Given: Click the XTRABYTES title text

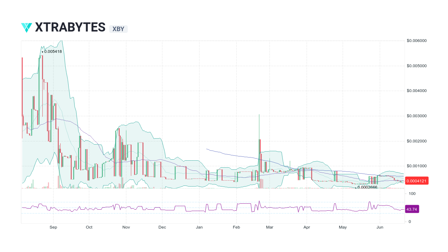Looking at the screenshot, I should 70,27.
